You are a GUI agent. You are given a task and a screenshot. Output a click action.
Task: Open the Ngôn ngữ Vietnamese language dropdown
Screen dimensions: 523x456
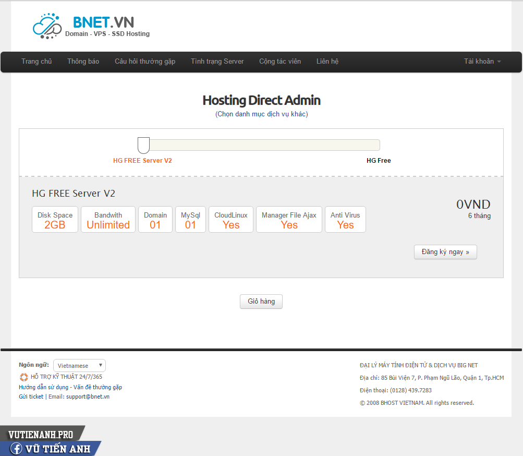click(x=79, y=366)
